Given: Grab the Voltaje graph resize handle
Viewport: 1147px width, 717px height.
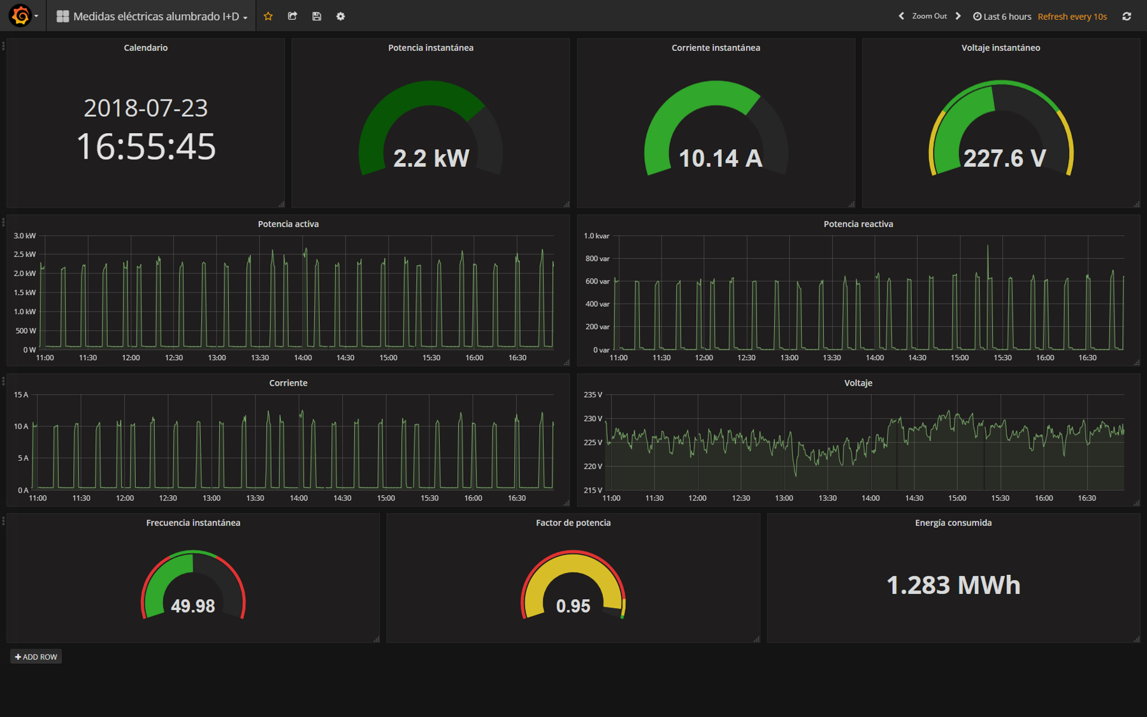Looking at the screenshot, I should [x=1136, y=503].
